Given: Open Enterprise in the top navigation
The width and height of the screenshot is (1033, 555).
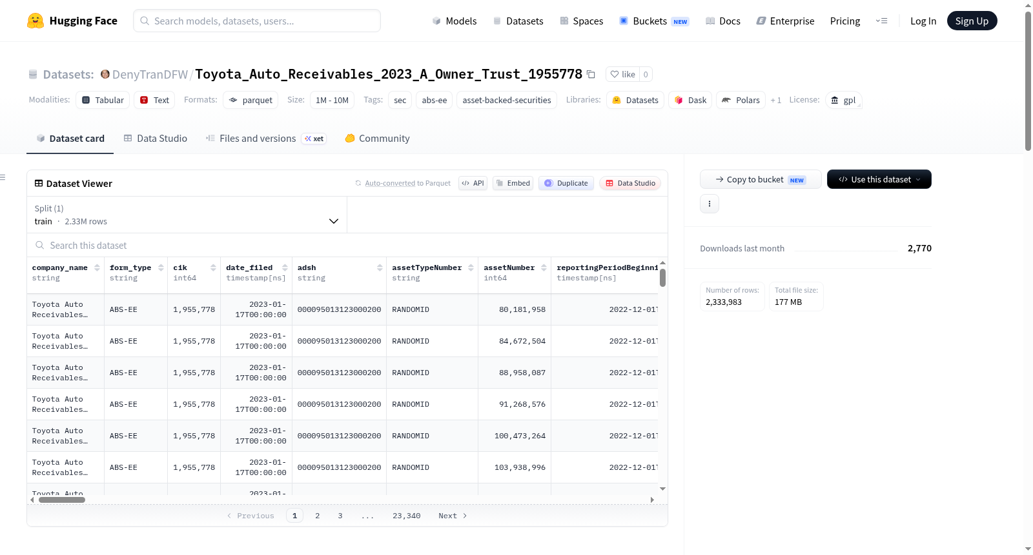Looking at the screenshot, I should [785, 21].
